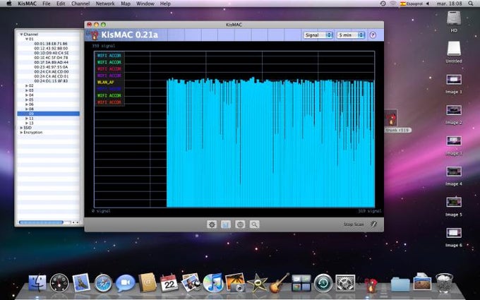
Task: Open Image 4 thumbnail on desktop
Action: pos(454,172)
